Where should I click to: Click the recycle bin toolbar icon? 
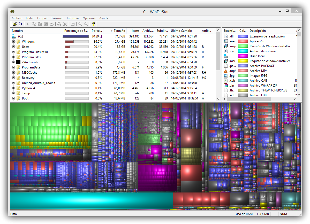pyautogui.click(x=59, y=24)
